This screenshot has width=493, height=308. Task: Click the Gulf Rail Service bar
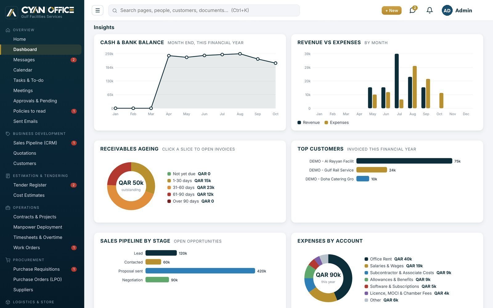371,170
